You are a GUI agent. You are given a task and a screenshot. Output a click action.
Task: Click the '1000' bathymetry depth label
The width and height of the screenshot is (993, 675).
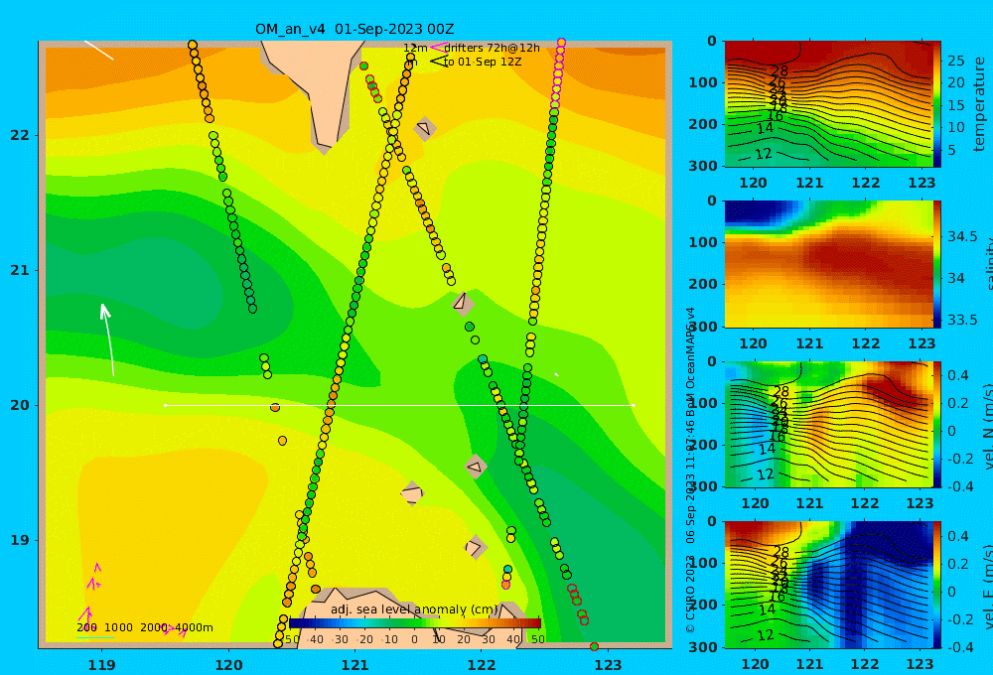[x=118, y=627]
